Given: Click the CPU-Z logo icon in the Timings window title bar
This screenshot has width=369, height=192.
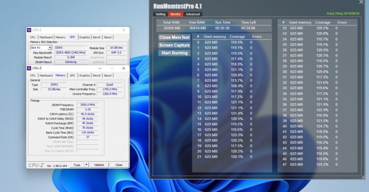Looking at the screenshot, I should click(x=29, y=68).
